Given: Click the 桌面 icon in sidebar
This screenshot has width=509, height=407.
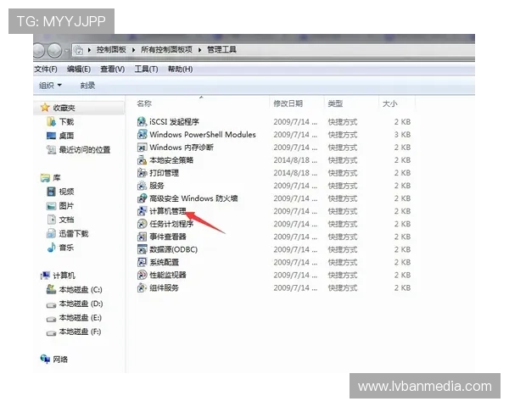Looking at the screenshot, I should [x=51, y=136].
